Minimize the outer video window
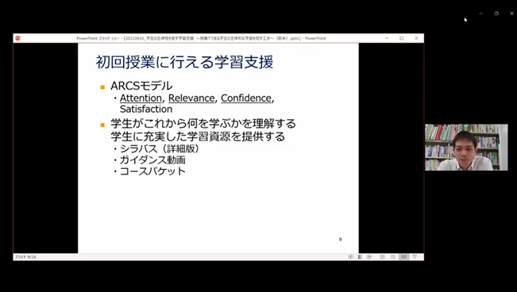Image resolution: width=517 pixels, height=292 pixels. [x=481, y=13]
